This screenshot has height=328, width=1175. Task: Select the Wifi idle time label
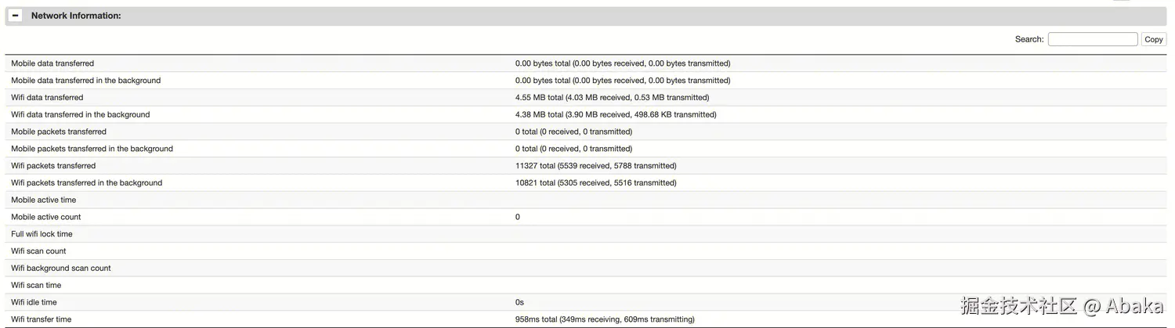(34, 302)
